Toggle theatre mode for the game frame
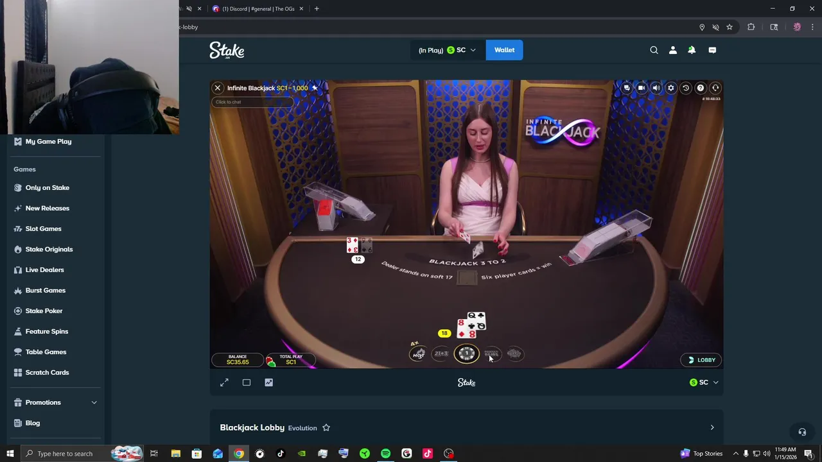This screenshot has height=462, width=822. coord(247,382)
